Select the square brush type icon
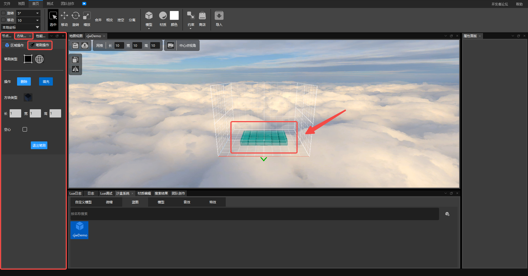 click(x=28, y=59)
